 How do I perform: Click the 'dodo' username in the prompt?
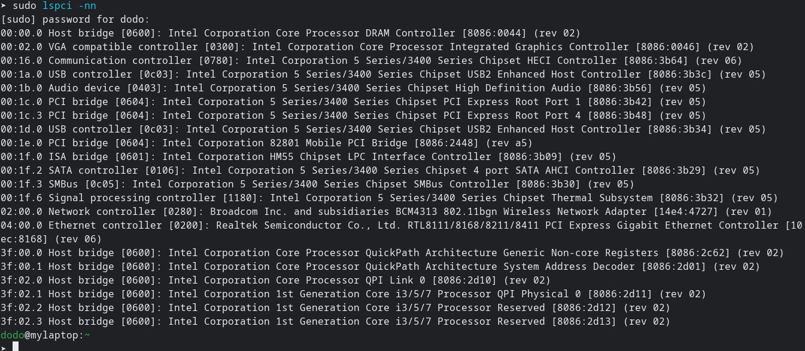click(12, 335)
